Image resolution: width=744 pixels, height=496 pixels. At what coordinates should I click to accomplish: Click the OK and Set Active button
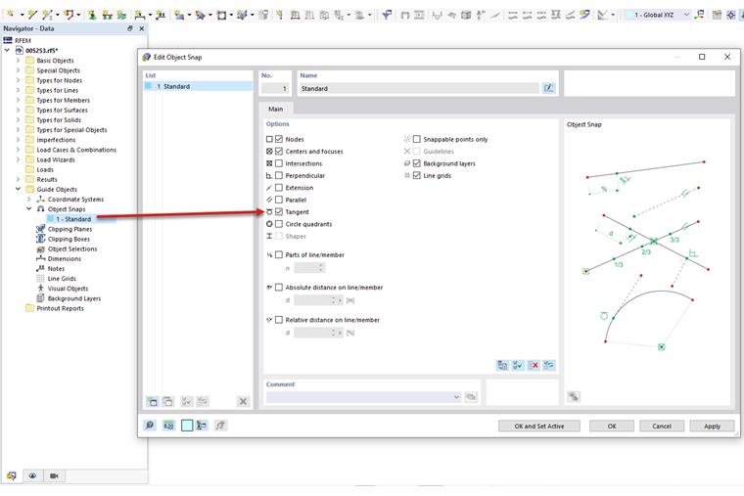(539, 426)
